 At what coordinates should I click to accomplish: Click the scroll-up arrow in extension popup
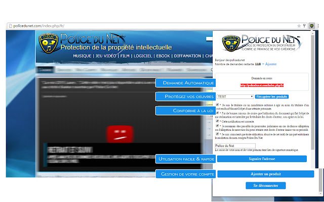[313, 33]
